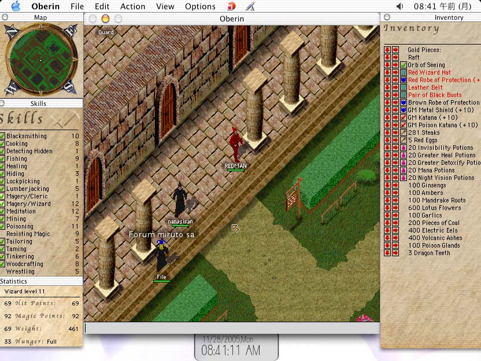Click the sword icon beside GM Katana (+10)

coord(404,117)
